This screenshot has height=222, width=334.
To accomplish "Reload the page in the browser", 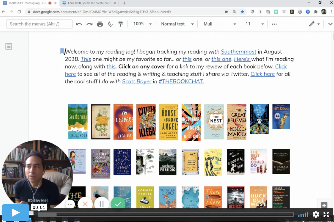I will pyautogui.click(x=19, y=12).
